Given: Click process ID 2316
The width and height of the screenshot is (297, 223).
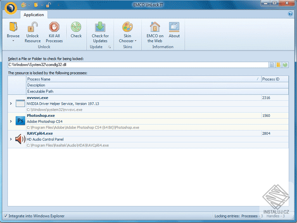Looking at the screenshot, I should (x=266, y=98).
